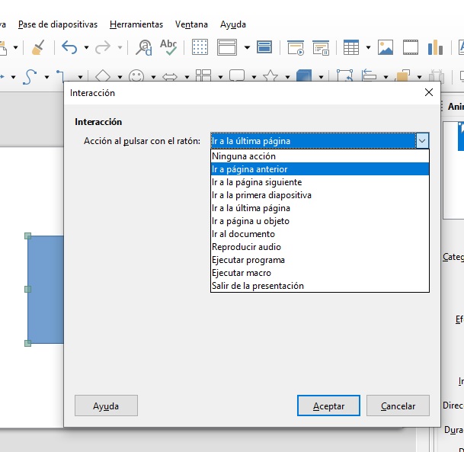The width and height of the screenshot is (464, 452).
Task: Select the Curves and Polygons tool
Action: click(30, 76)
